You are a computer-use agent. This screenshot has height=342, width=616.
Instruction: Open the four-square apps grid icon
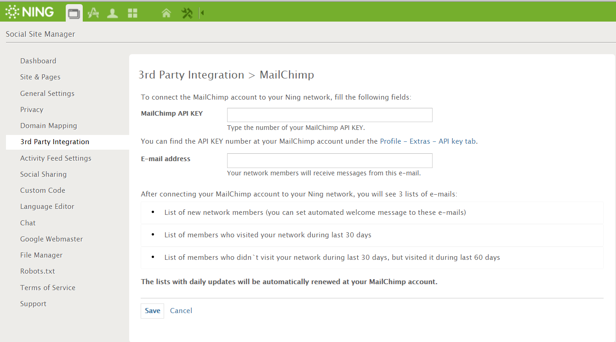pyautogui.click(x=133, y=13)
